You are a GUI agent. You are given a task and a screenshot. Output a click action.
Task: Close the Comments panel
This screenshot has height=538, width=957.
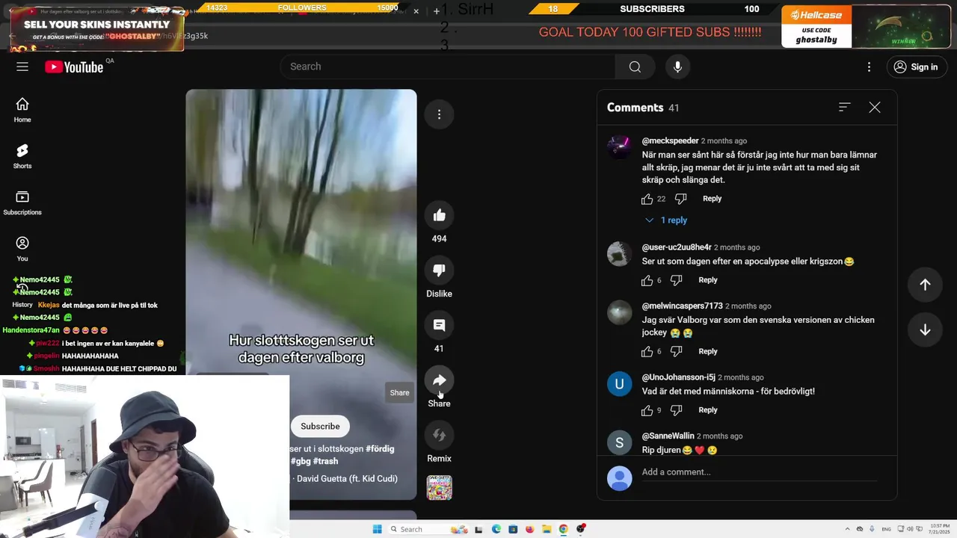pos(874,108)
